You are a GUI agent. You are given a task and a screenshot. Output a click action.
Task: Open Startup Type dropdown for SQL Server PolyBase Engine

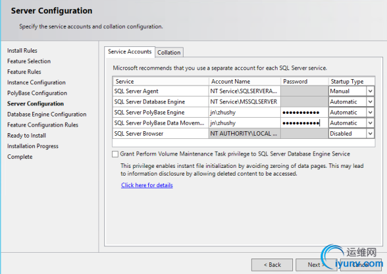pyautogui.click(x=370, y=112)
